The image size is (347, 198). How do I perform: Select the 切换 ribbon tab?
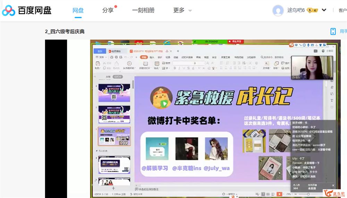[x=168, y=57]
